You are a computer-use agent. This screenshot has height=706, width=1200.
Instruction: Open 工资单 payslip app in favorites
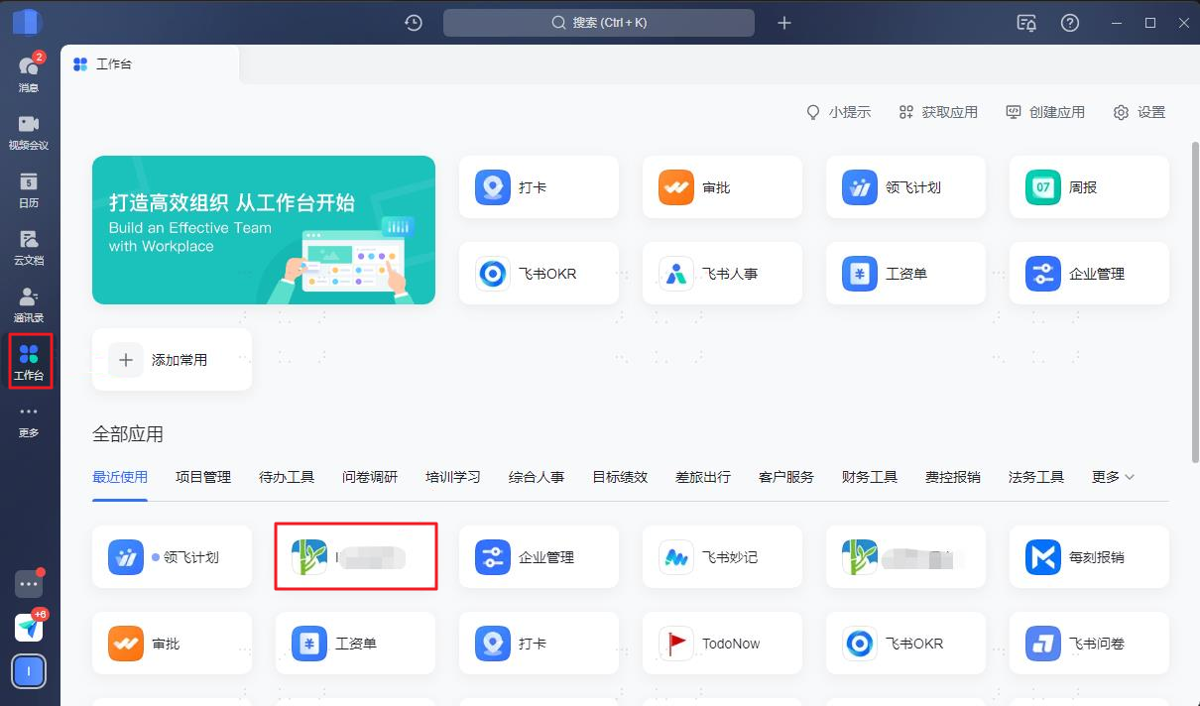point(905,274)
